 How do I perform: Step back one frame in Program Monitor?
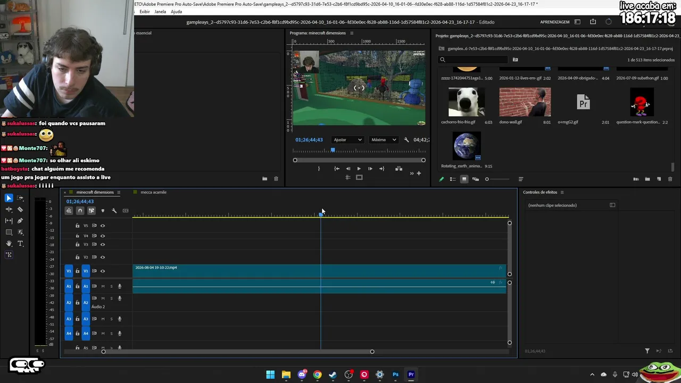click(348, 169)
